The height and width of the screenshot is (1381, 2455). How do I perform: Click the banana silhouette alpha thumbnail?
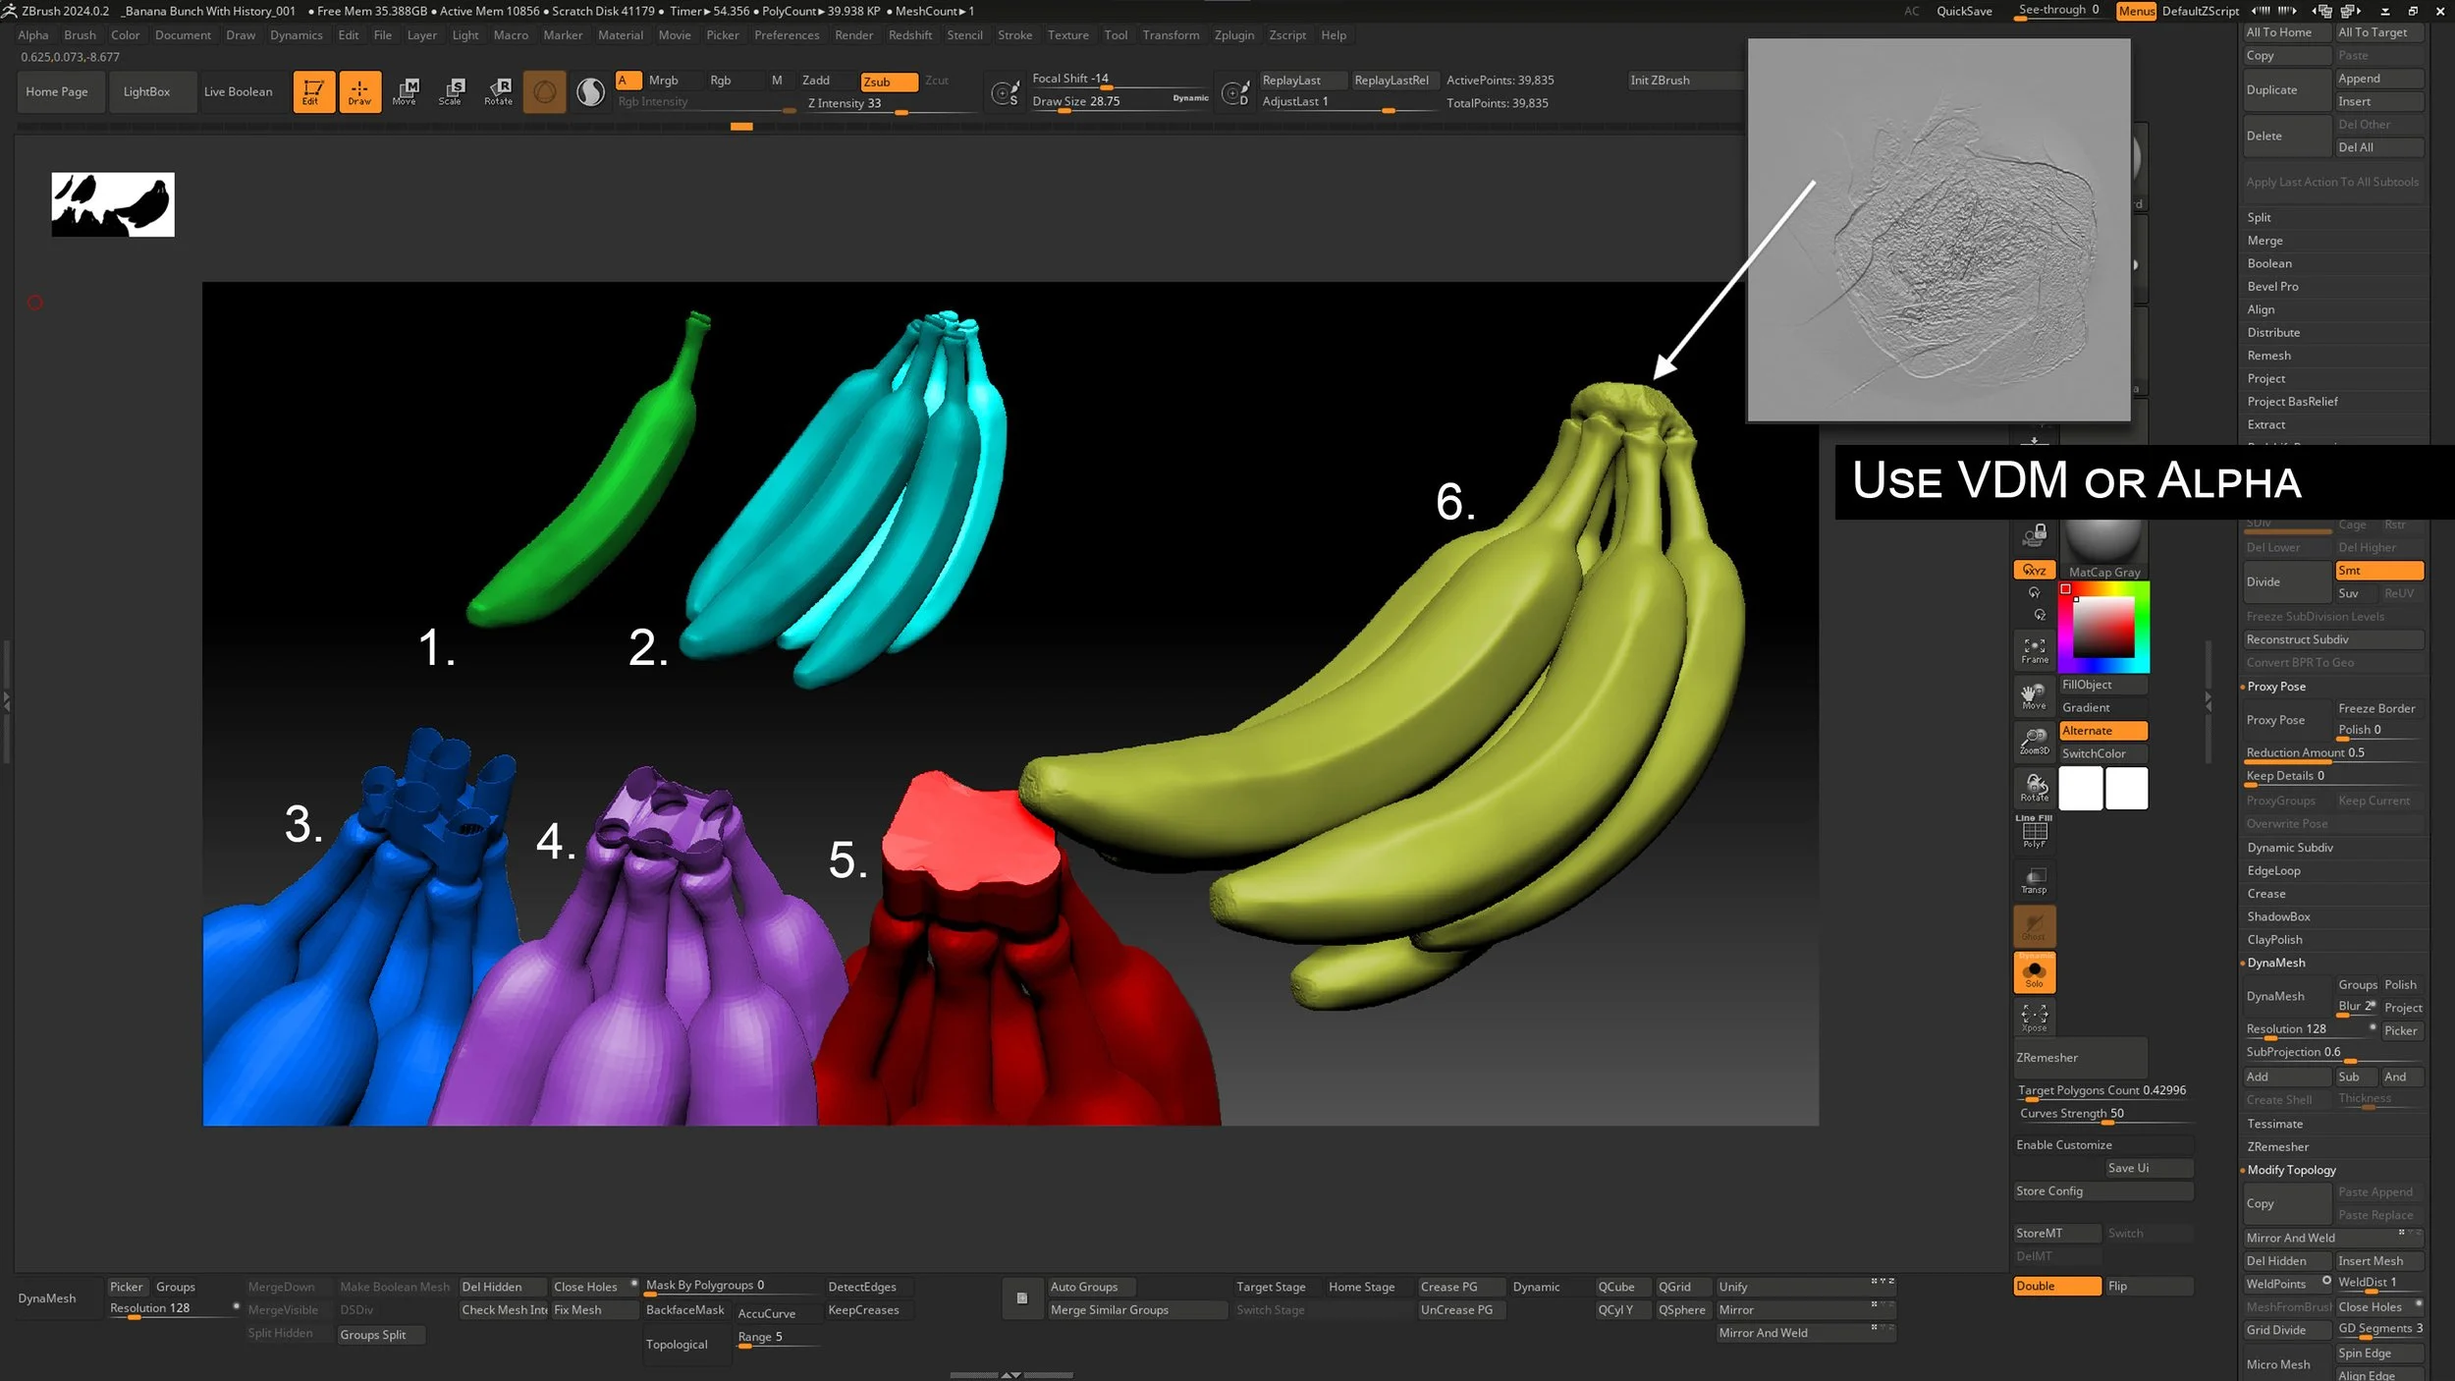[x=113, y=204]
